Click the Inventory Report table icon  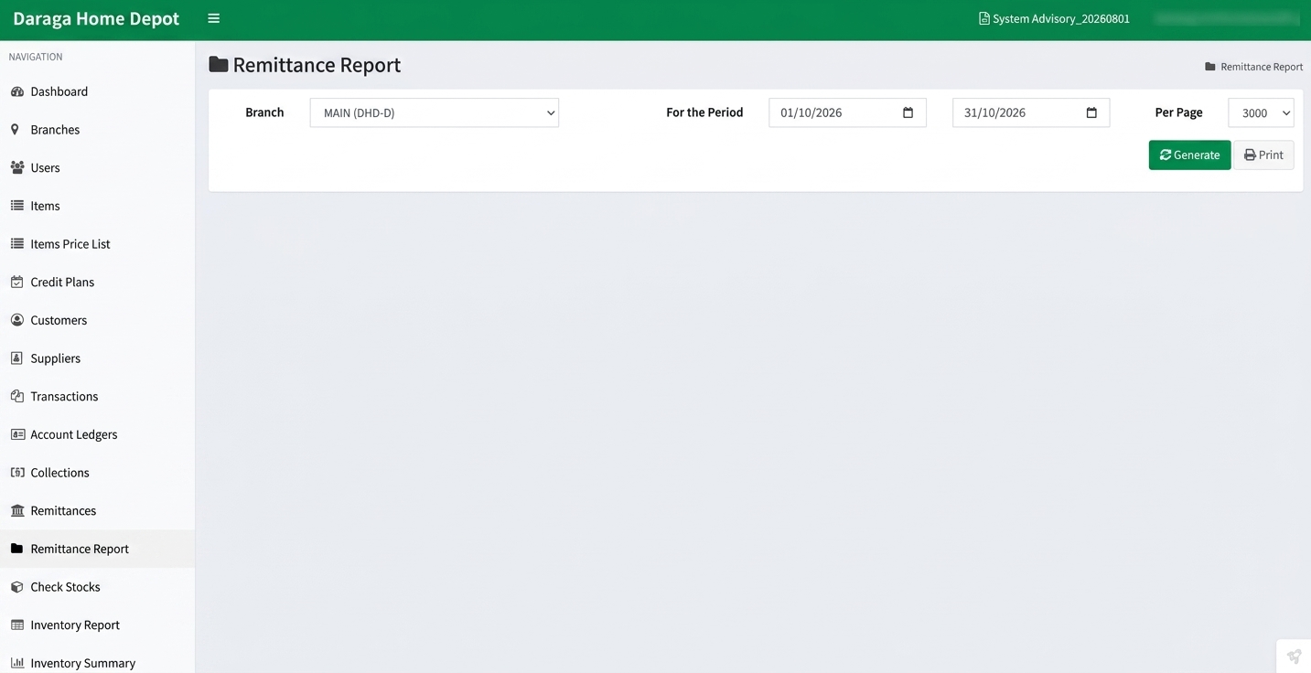(x=16, y=625)
